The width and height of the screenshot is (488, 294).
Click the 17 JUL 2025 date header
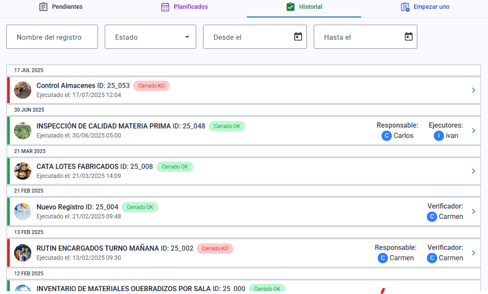tap(29, 70)
